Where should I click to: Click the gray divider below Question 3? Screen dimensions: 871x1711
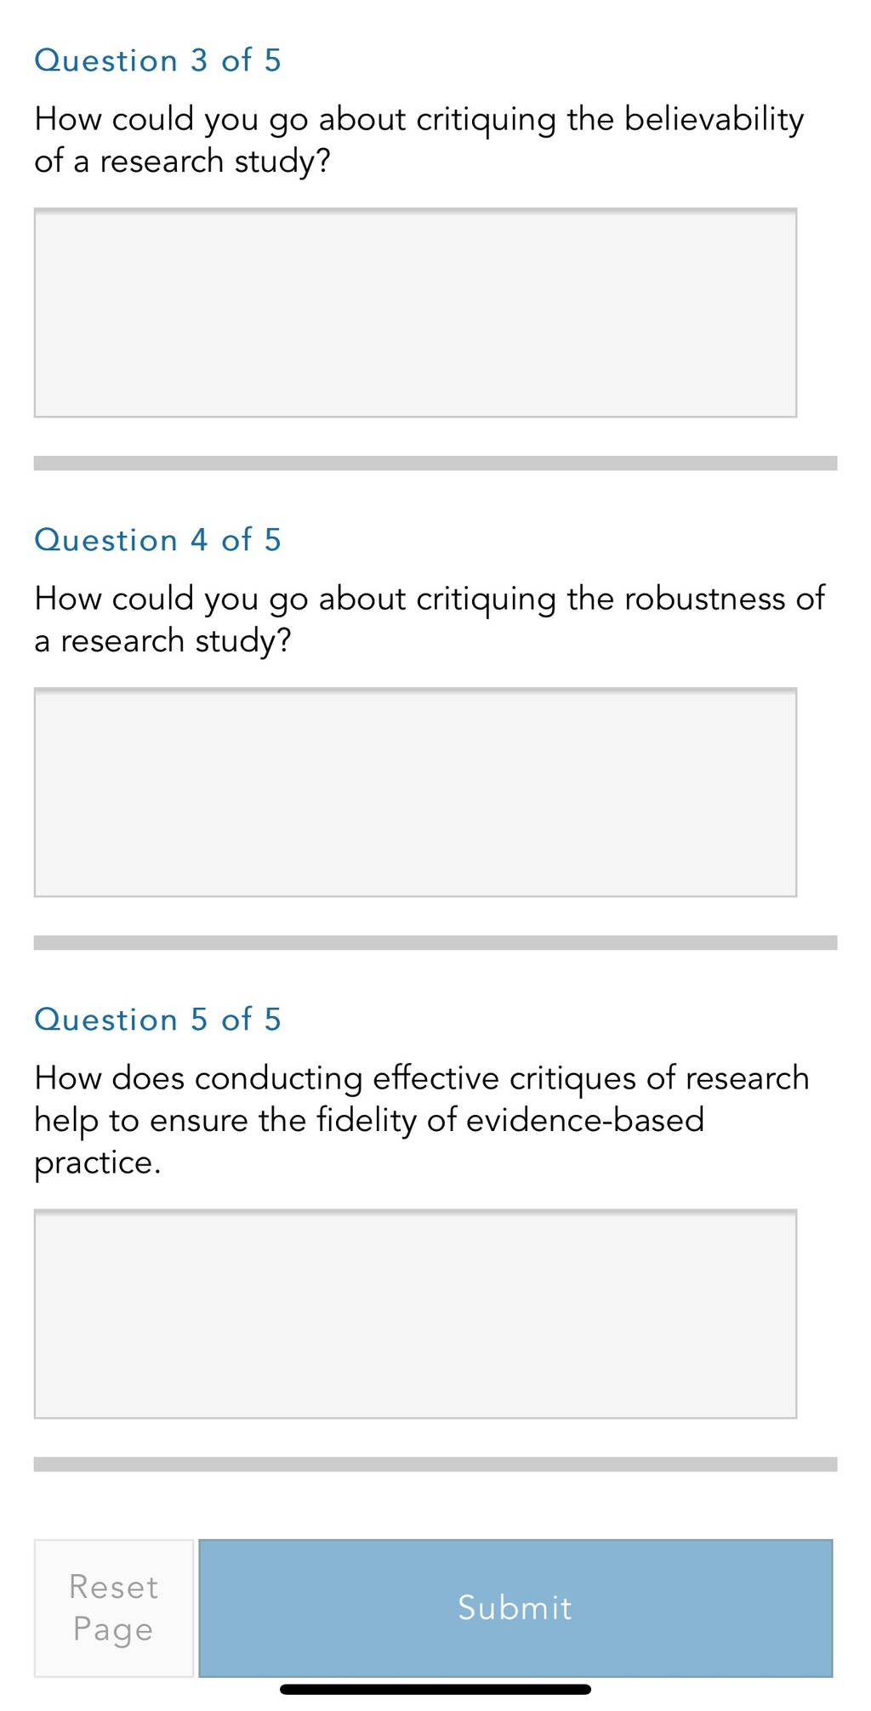click(x=435, y=463)
